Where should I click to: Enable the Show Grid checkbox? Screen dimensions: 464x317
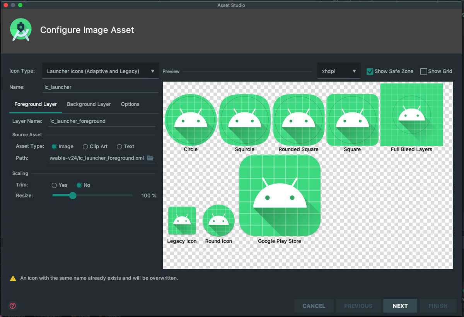click(x=423, y=71)
